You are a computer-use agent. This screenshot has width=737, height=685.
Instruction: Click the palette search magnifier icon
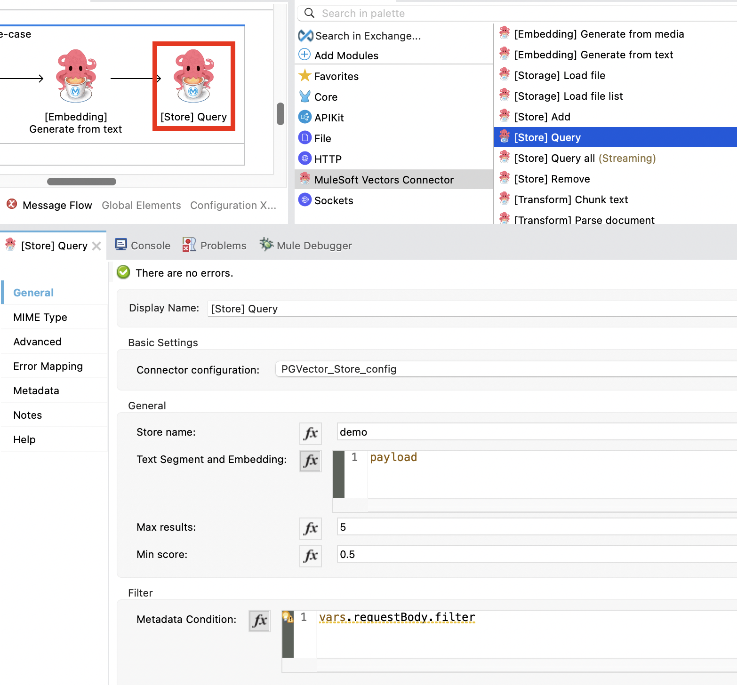tap(309, 13)
